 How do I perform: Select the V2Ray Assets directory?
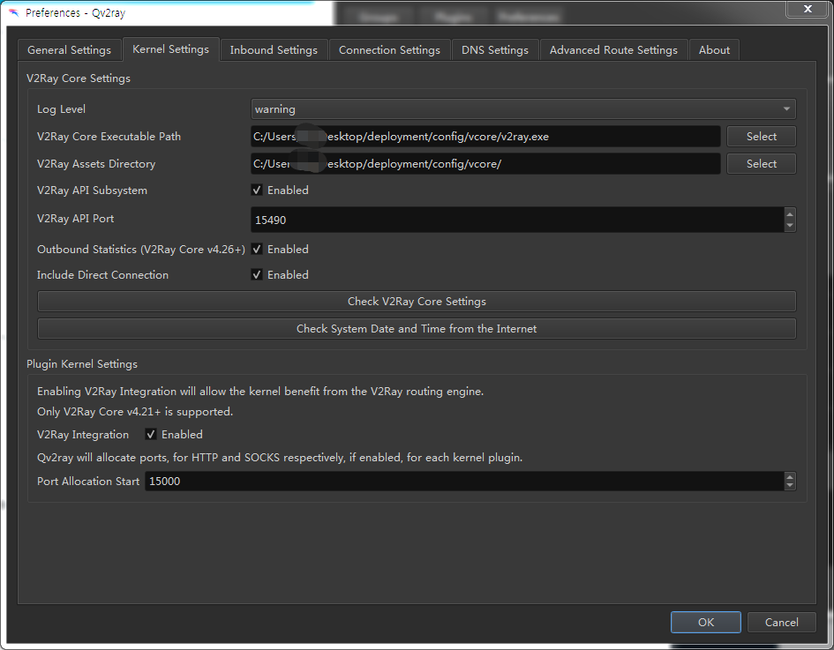point(761,164)
